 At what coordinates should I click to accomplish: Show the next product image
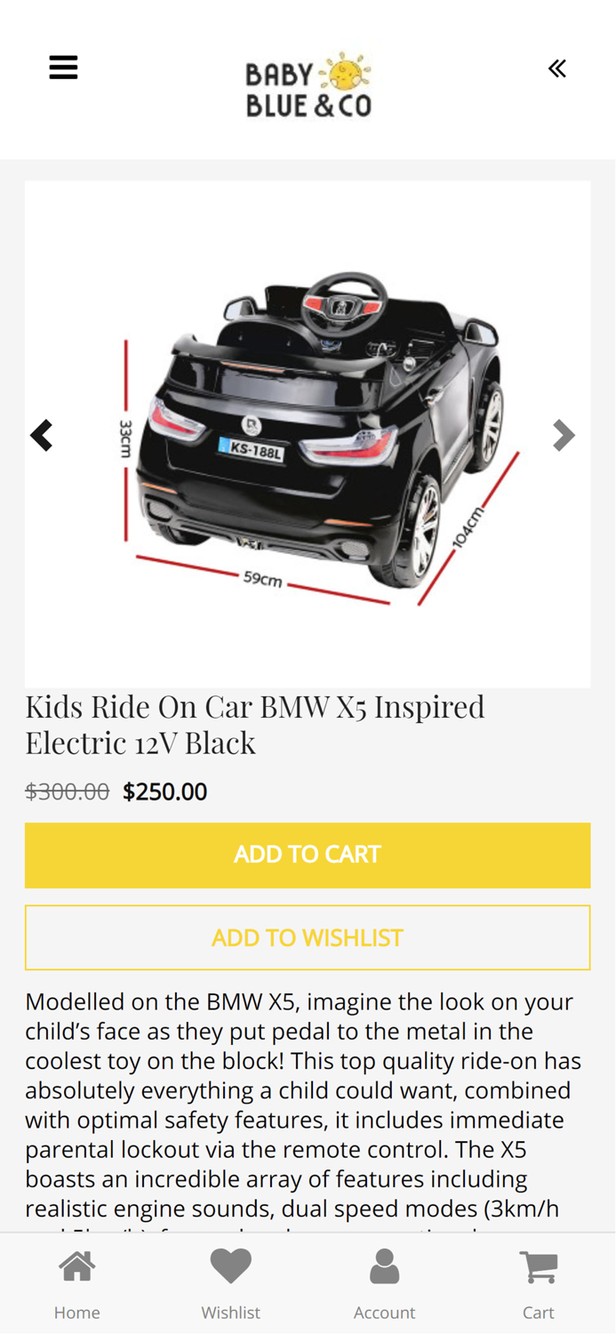pos(564,435)
